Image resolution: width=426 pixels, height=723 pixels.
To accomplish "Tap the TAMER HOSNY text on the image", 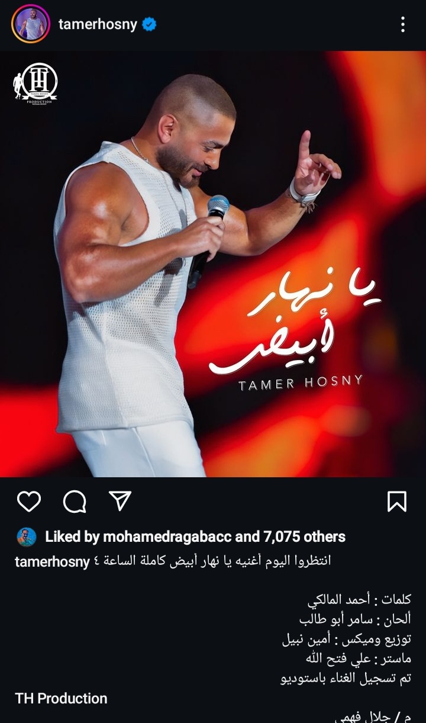I will (301, 383).
